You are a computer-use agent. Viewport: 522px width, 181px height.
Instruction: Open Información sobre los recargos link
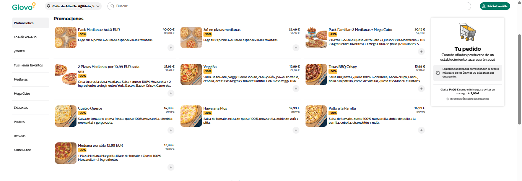467,99
